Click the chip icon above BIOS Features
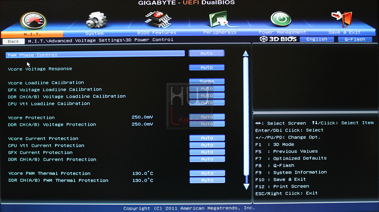379x212 pixels. tap(158, 19)
